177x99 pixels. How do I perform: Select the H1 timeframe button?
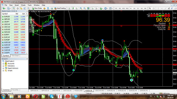131,9
